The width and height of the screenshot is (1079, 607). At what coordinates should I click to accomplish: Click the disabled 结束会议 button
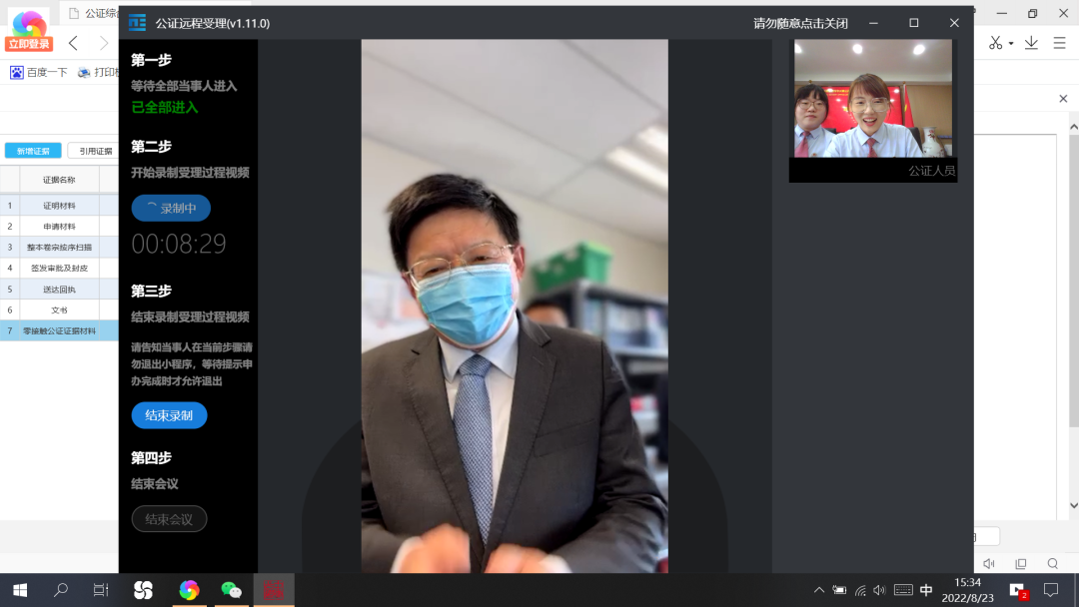coord(169,519)
